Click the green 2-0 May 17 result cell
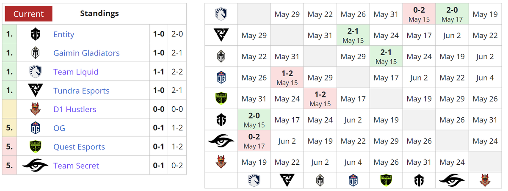Screen dimensions: 508x191 coord(452,14)
